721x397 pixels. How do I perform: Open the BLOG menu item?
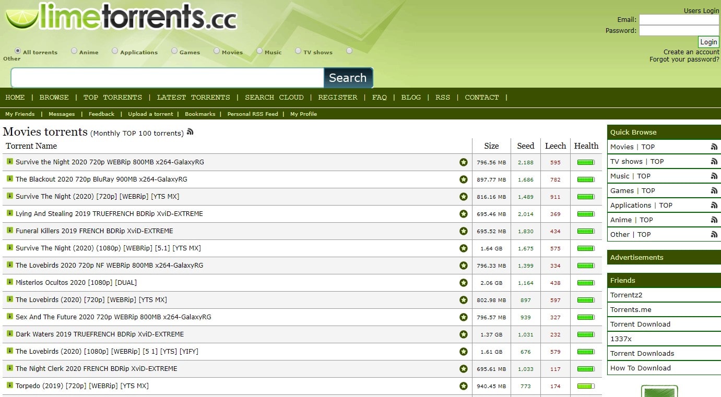[x=411, y=97]
